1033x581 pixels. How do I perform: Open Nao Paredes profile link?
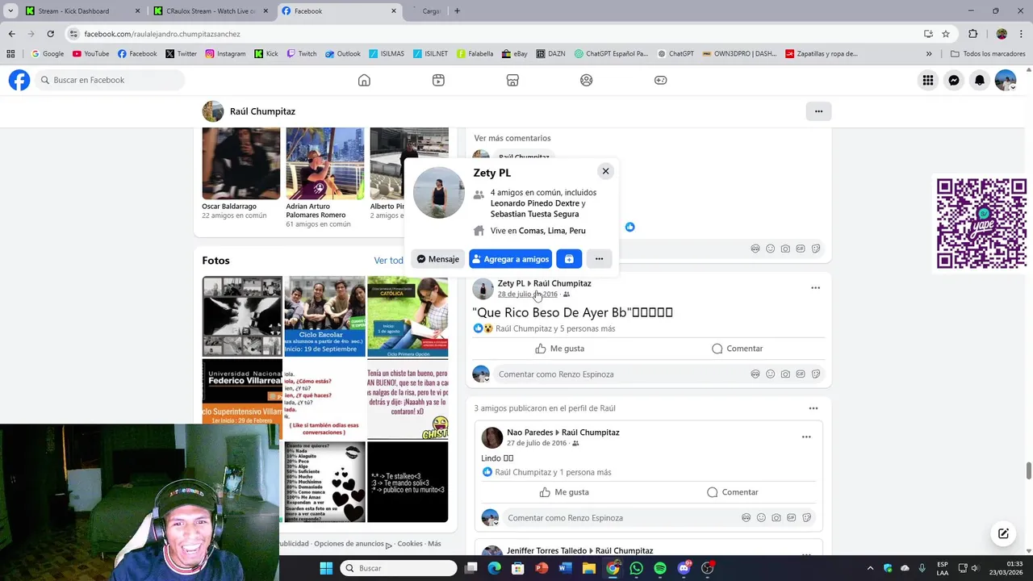pyautogui.click(x=529, y=433)
